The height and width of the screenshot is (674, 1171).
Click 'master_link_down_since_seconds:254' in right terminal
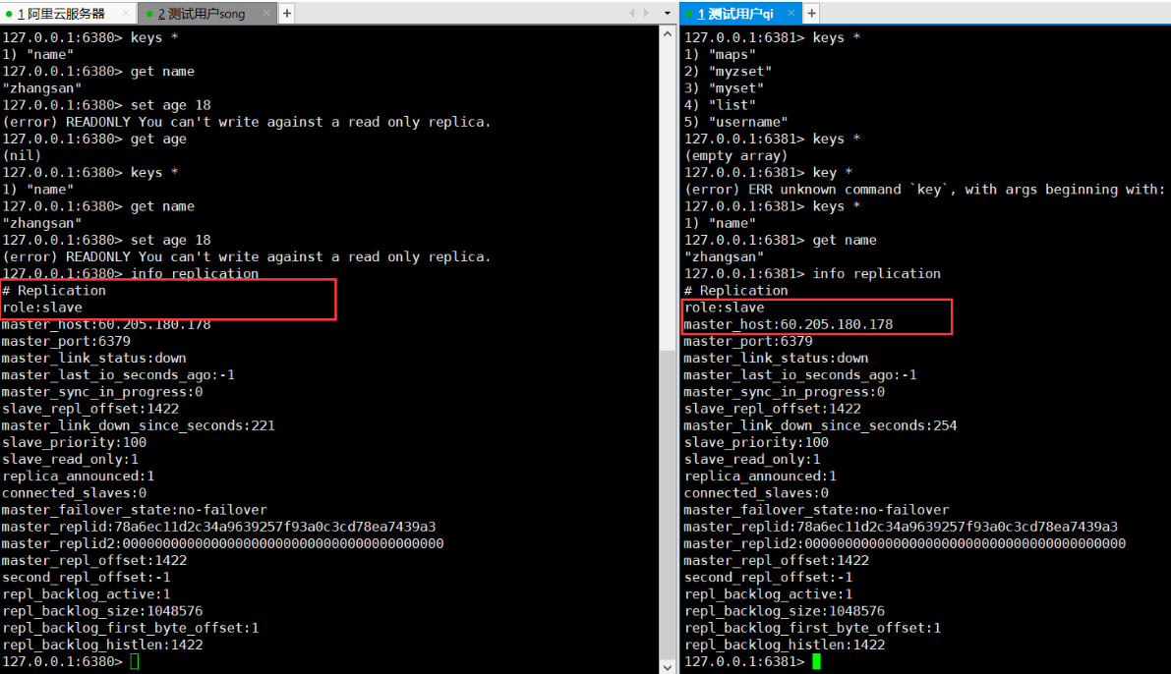(820, 425)
